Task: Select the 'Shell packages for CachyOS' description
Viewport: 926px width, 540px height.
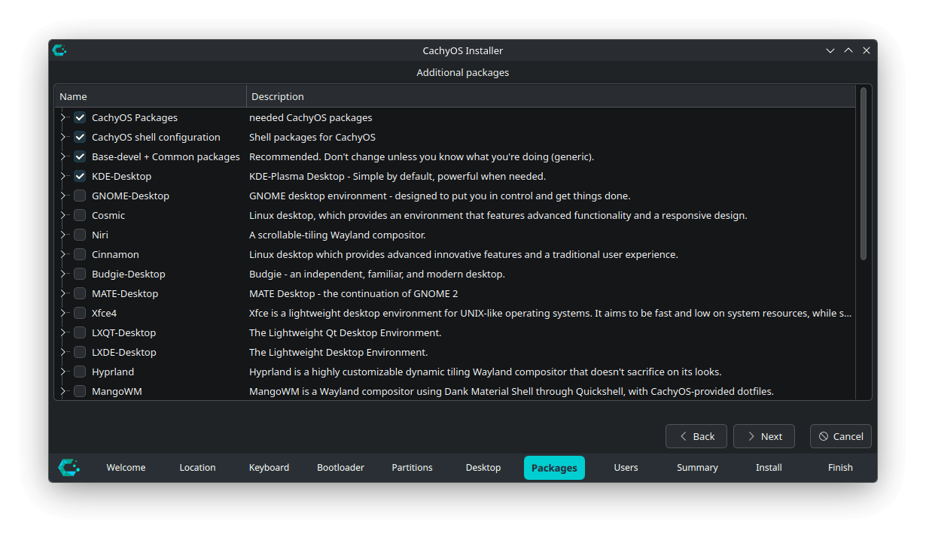Action: tap(312, 137)
